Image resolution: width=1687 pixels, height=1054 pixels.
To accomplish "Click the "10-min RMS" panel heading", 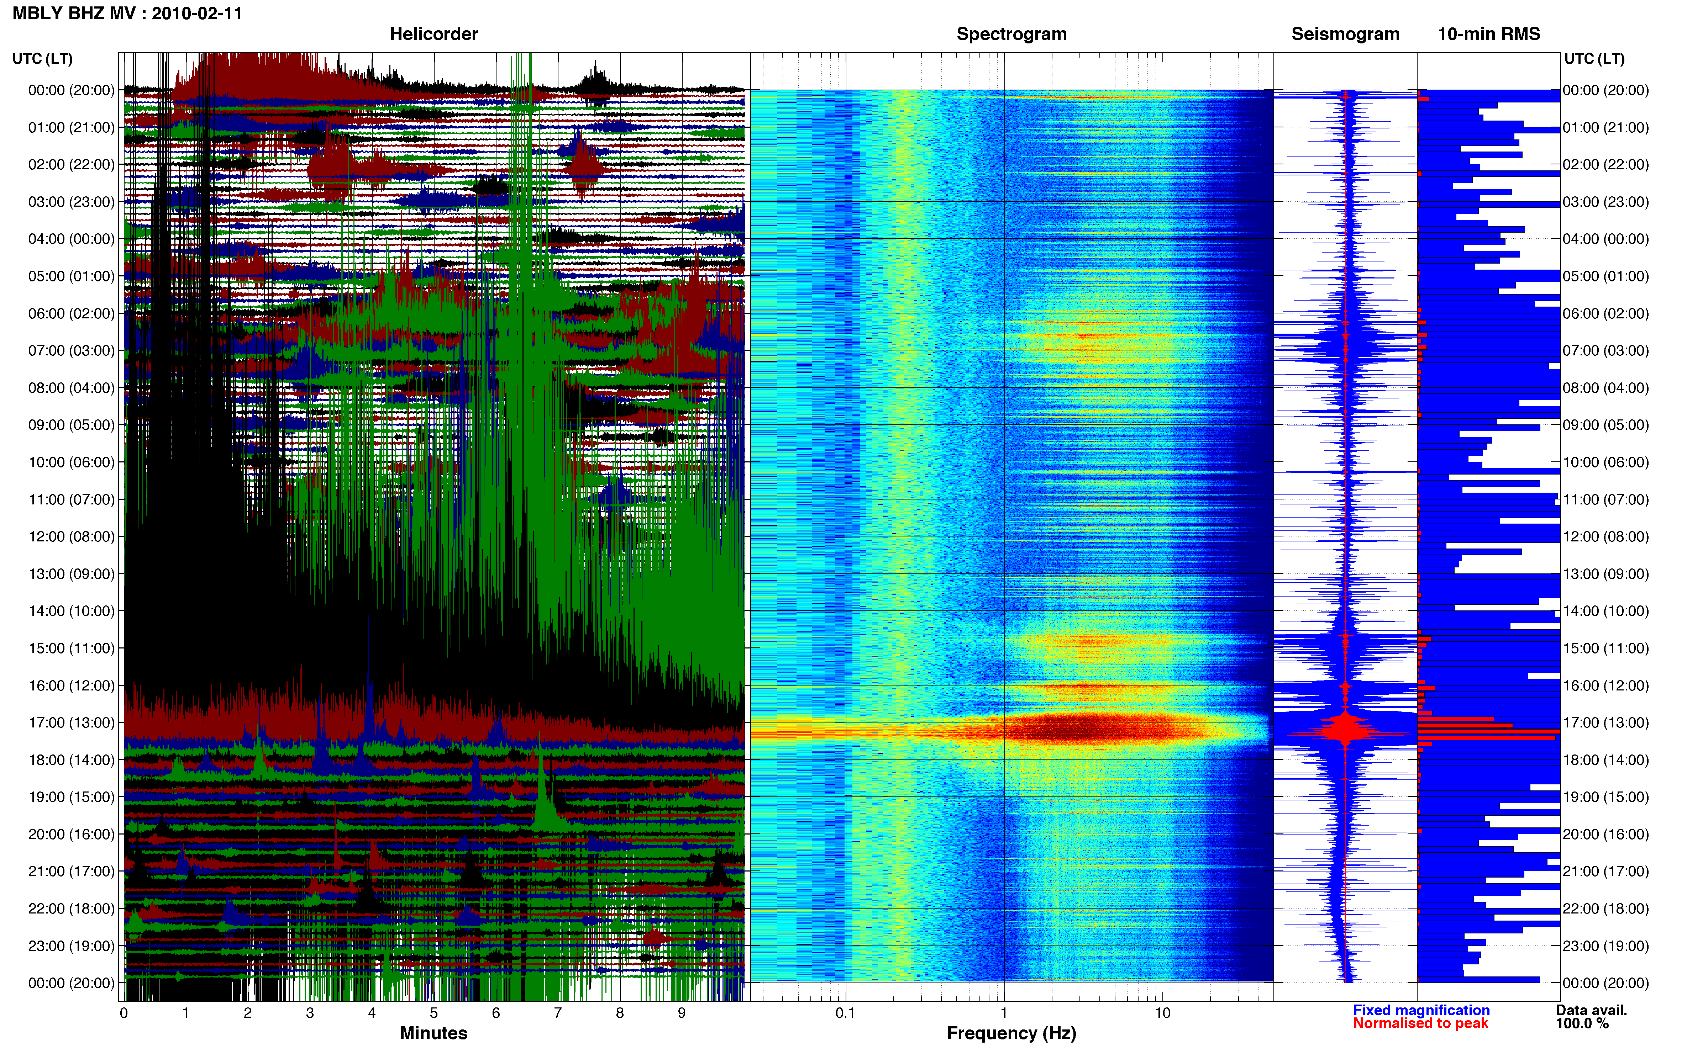I will point(1489,33).
